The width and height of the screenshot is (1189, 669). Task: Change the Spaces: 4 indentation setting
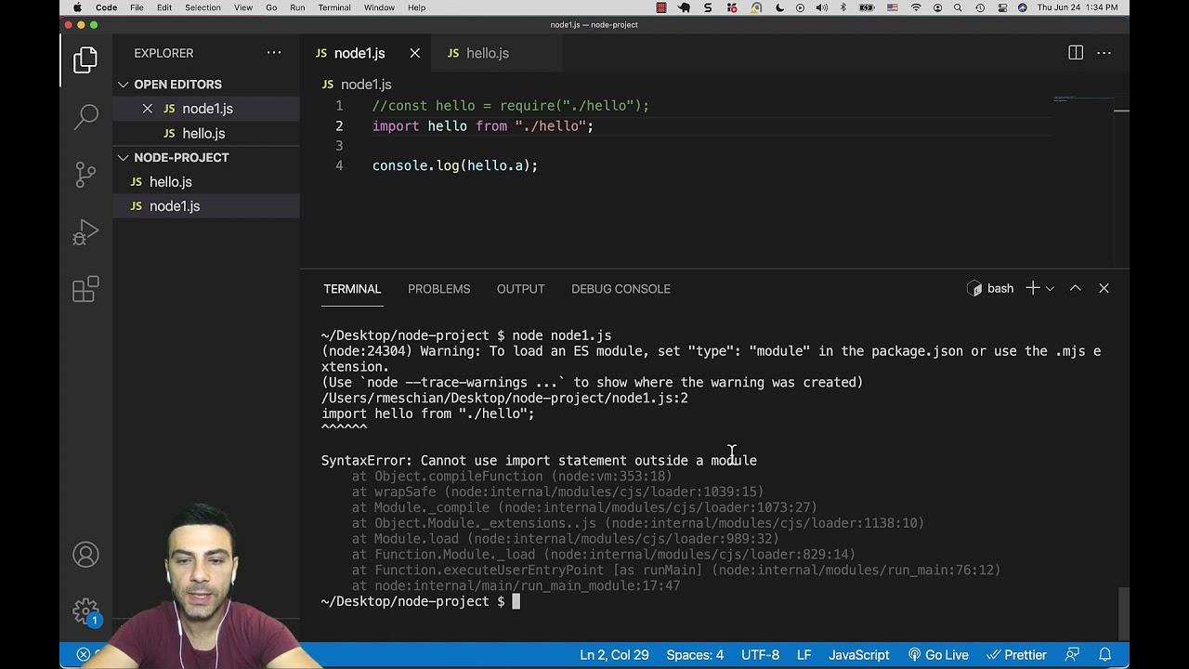(x=695, y=654)
